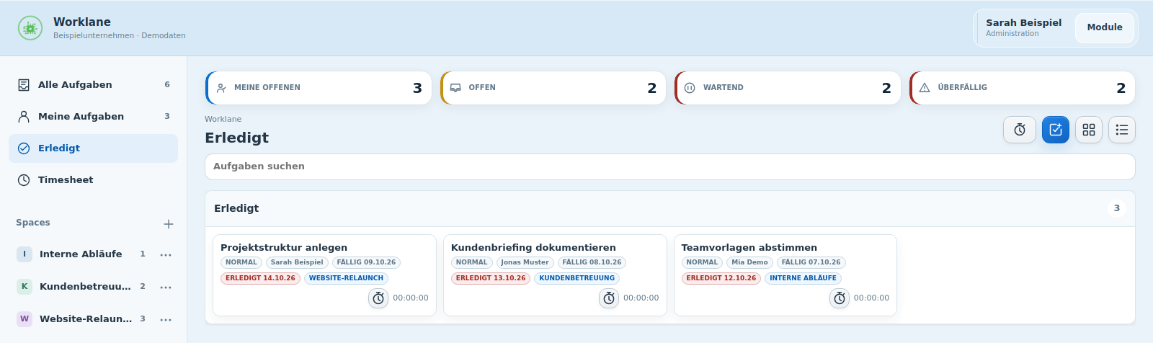Image resolution: width=1153 pixels, height=343 pixels.
Task: Add a new space with plus icon
Action: click(x=169, y=224)
